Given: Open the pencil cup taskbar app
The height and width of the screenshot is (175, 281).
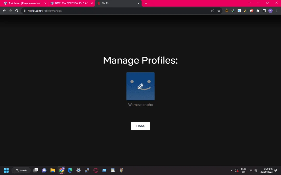Looking at the screenshot, I should 121,170.
